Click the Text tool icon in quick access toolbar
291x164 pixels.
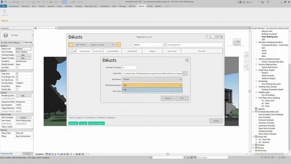[x=51, y=2]
